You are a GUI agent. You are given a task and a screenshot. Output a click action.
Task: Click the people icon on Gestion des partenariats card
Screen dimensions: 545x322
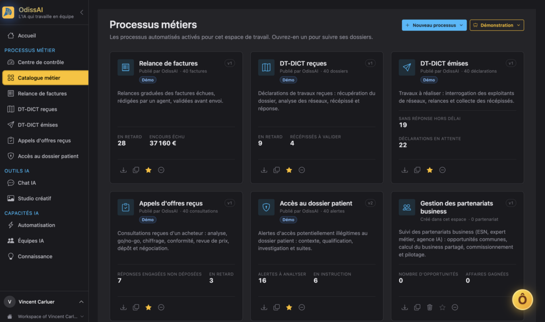(x=407, y=207)
